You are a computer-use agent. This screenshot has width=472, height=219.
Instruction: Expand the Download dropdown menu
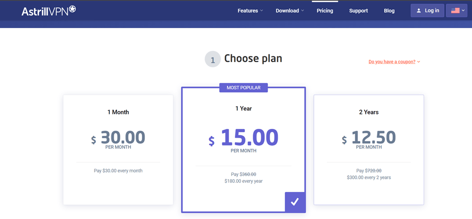tap(289, 11)
